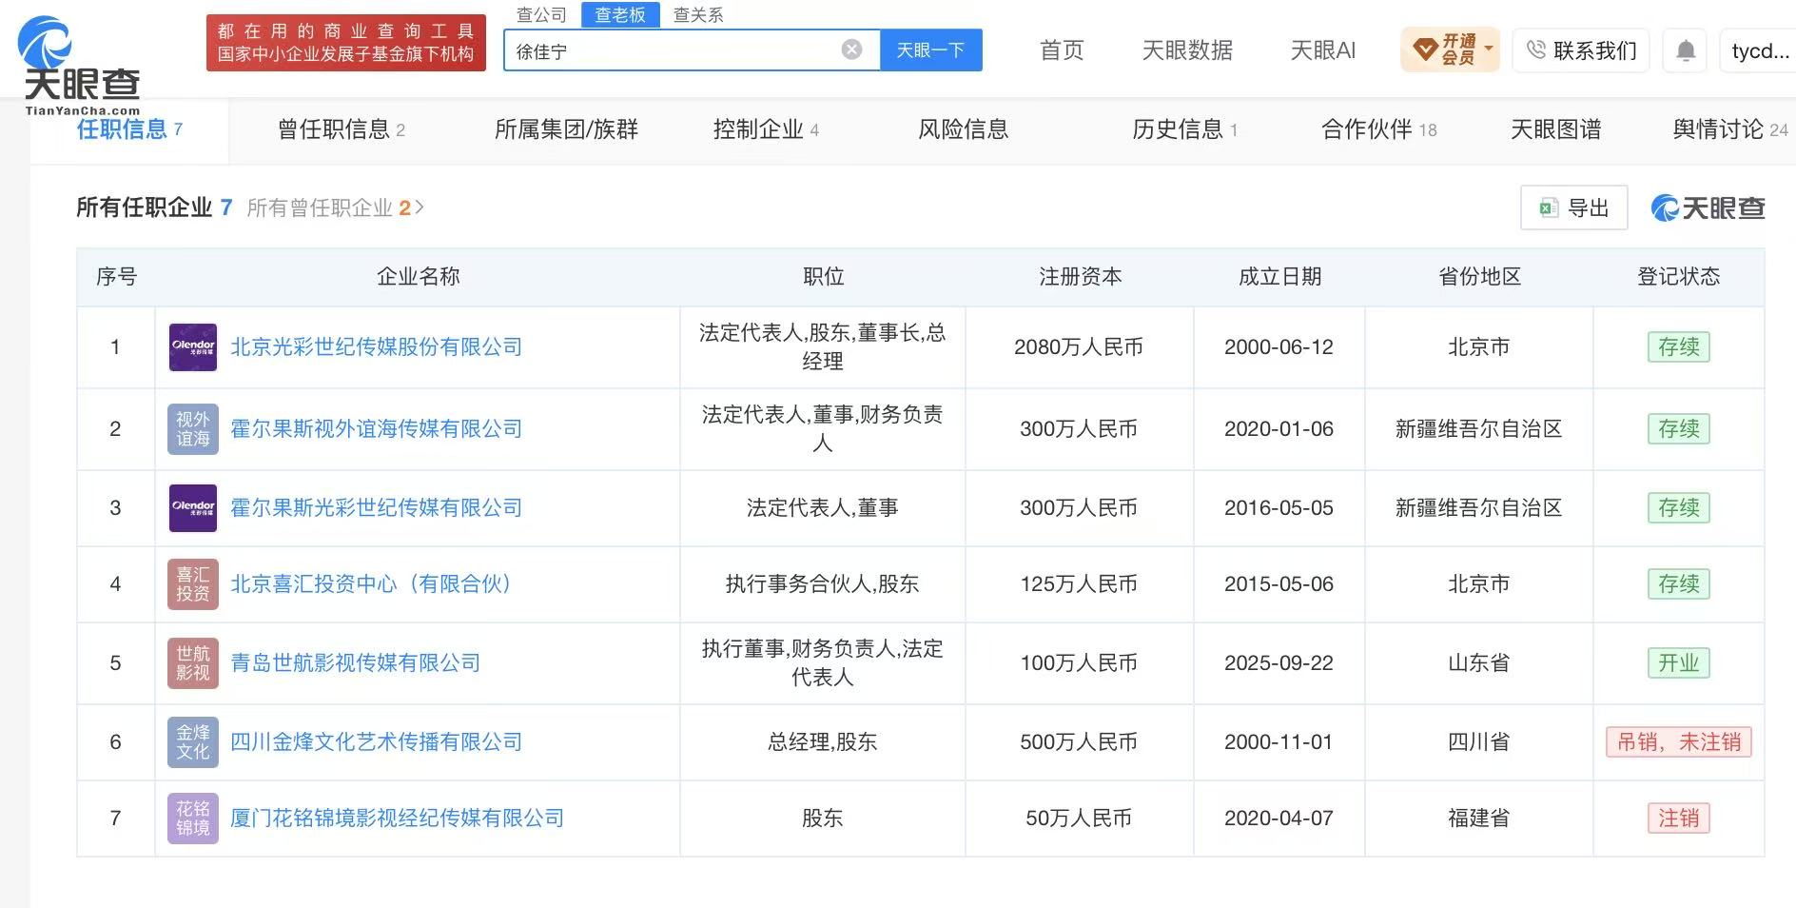Image resolution: width=1796 pixels, height=908 pixels.
Task: Clear the search box with the X icon
Action: coord(852,49)
